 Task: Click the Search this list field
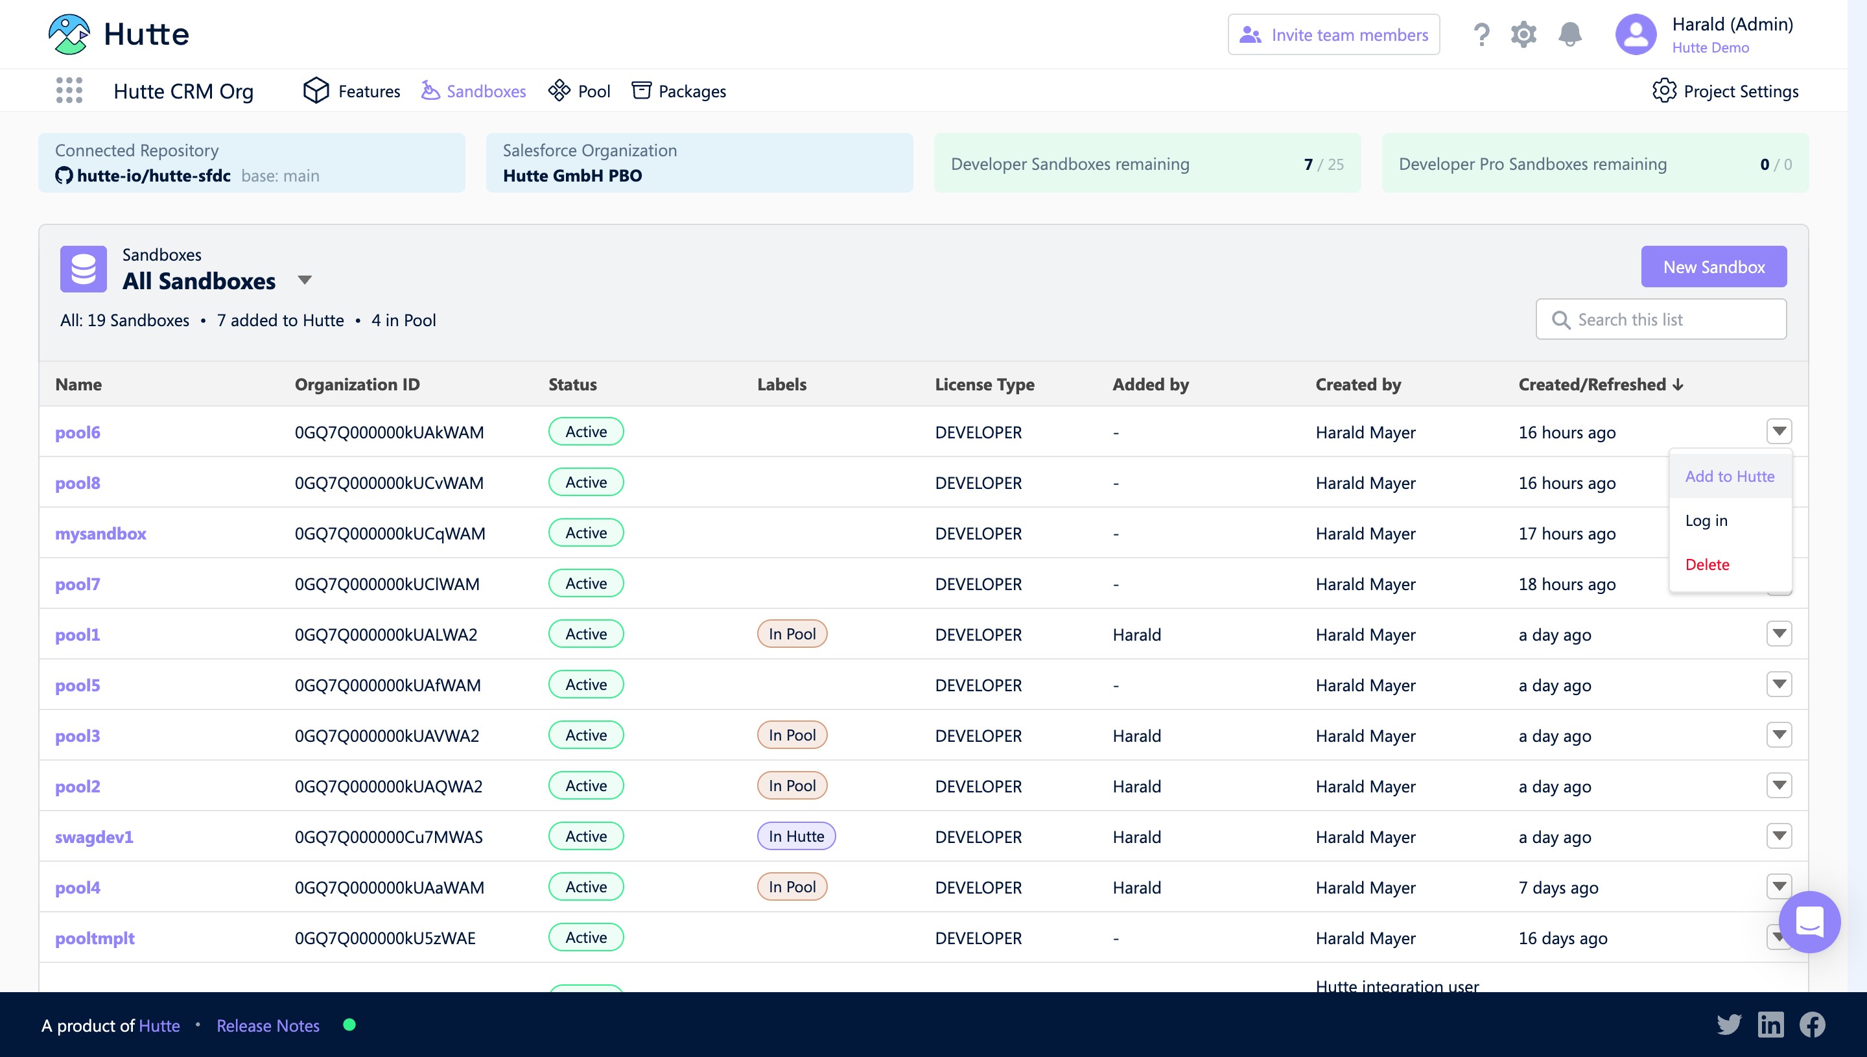click(1661, 320)
